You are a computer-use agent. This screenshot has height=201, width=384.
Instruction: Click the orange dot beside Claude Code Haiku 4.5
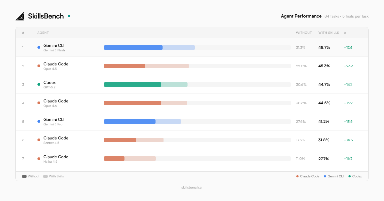[39, 158]
